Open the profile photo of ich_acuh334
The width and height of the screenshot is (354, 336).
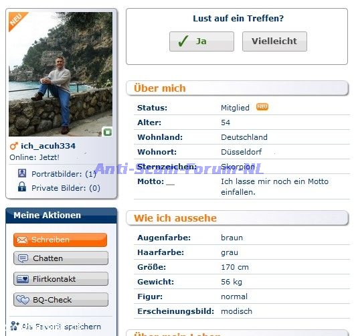(x=60, y=74)
